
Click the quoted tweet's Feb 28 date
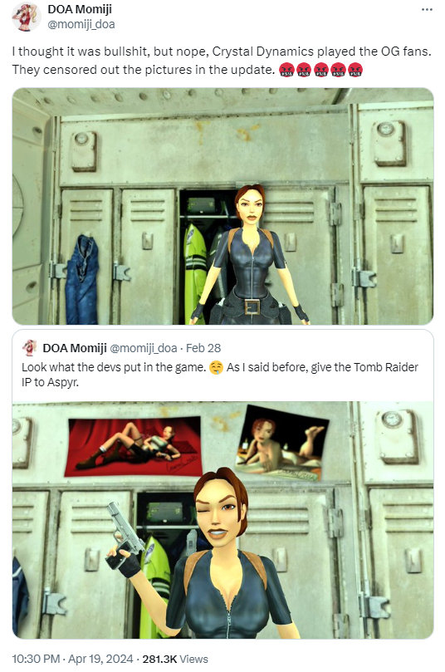click(x=203, y=348)
